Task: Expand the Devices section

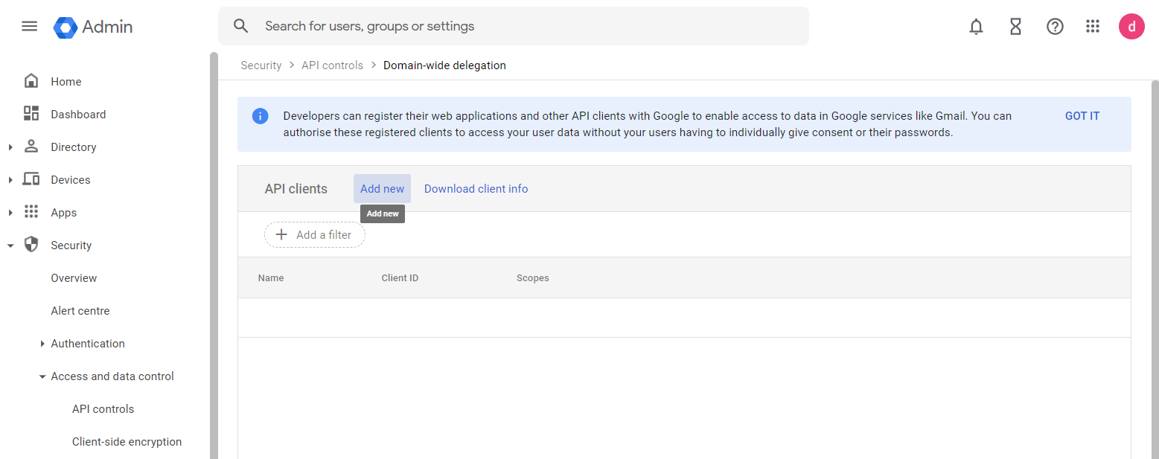Action: pos(10,180)
